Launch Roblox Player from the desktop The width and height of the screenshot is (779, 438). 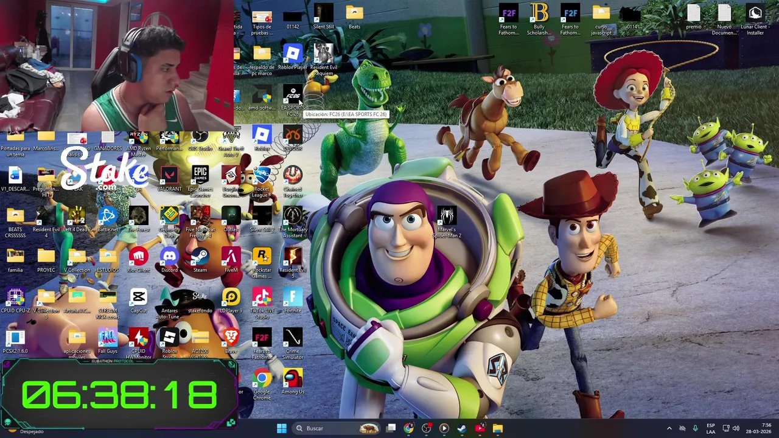(x=293, y=58)
